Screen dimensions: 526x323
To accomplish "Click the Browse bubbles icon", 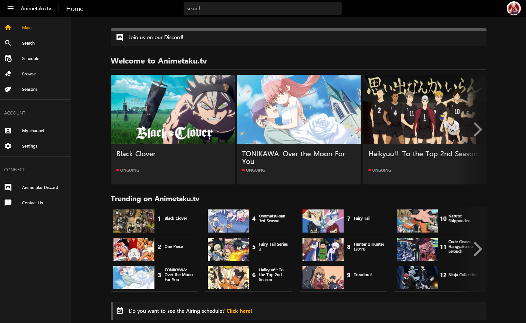I will pos(8,74).
